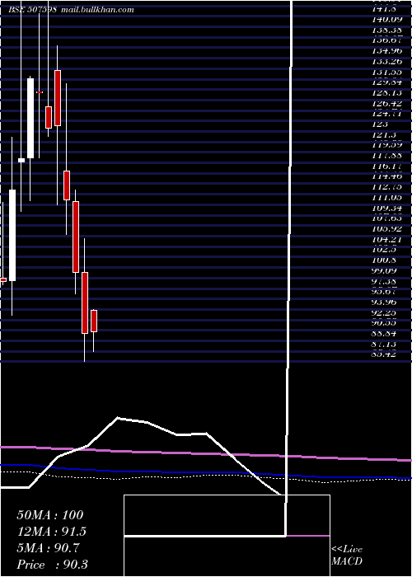
Task: Click the 123 price axis label
Action: click(380, 124)
